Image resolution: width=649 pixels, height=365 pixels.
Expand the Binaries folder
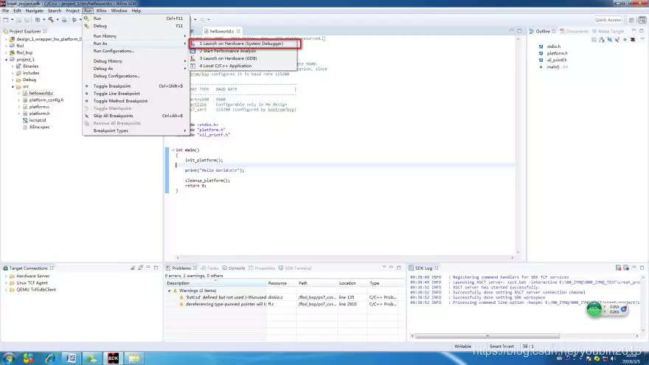[13, 66]
